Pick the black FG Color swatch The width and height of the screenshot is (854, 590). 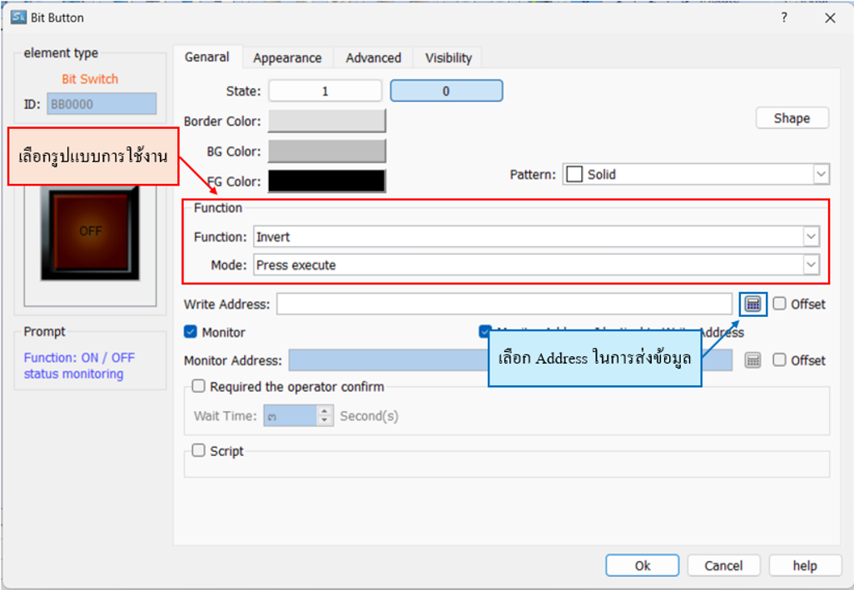click(326, 181)
